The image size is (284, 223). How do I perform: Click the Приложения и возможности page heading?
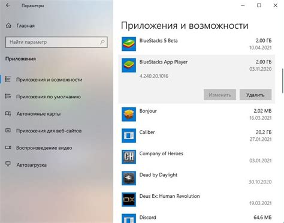(x=185, y=26)
